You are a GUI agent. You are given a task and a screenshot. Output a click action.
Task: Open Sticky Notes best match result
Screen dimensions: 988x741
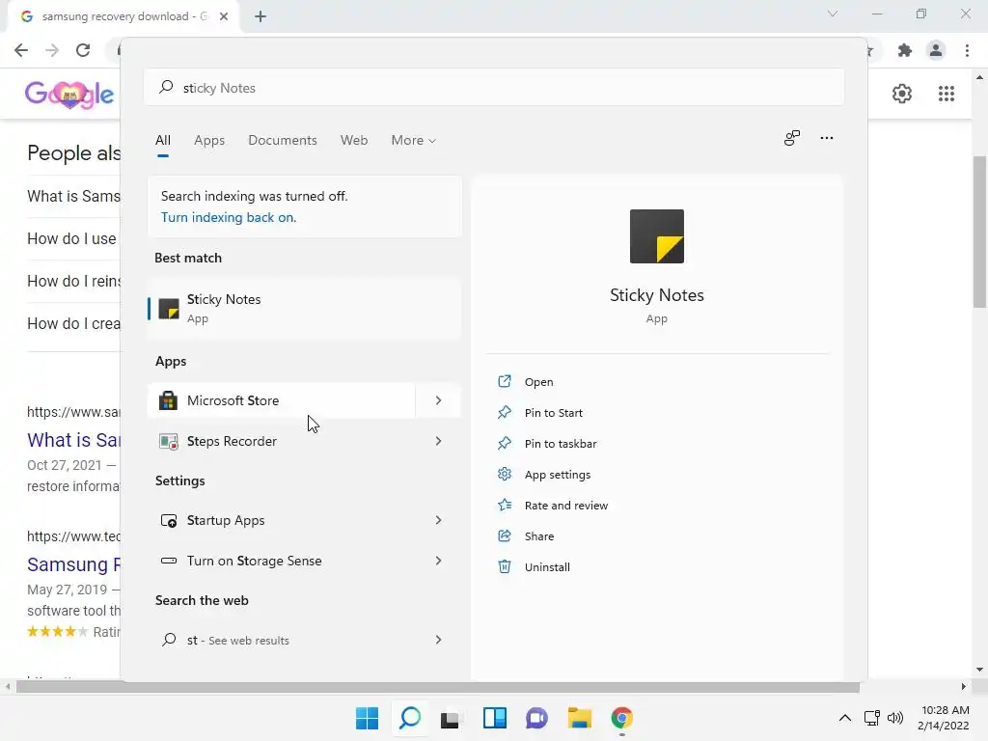point(304,309)
